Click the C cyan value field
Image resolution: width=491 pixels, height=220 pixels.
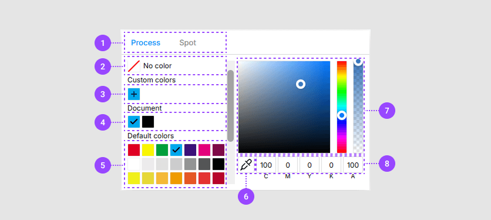pyautogui.click(x=266, y=165)
